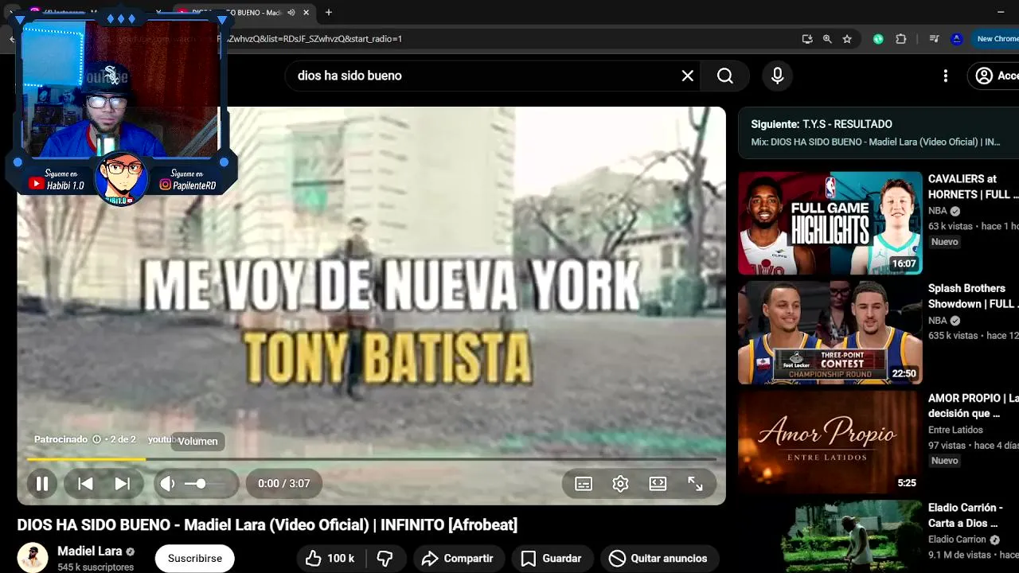Save the video with Guardar
1019x573 pixels.
[551, 558]
